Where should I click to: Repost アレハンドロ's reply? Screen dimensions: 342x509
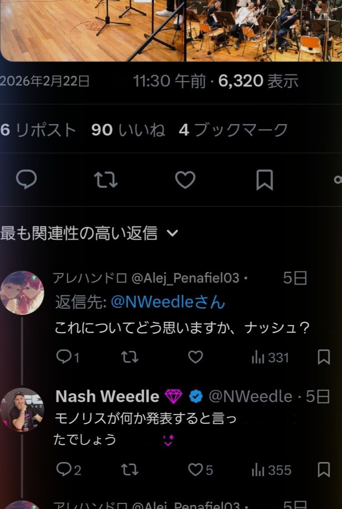pos(130,357)
